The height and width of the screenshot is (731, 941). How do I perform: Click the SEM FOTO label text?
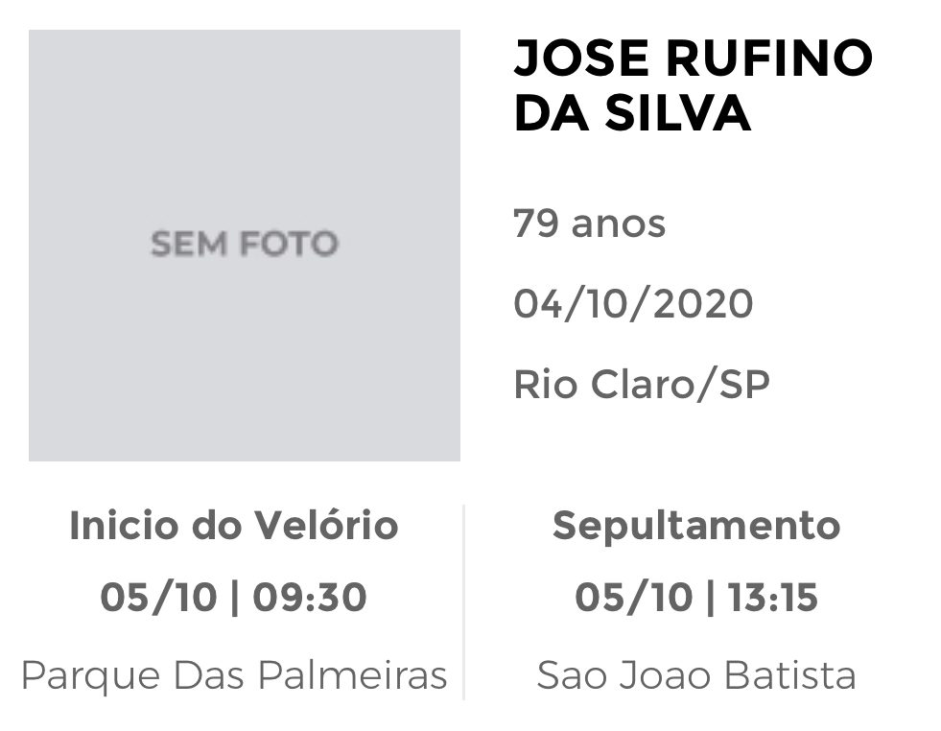(x=245, y=244)
